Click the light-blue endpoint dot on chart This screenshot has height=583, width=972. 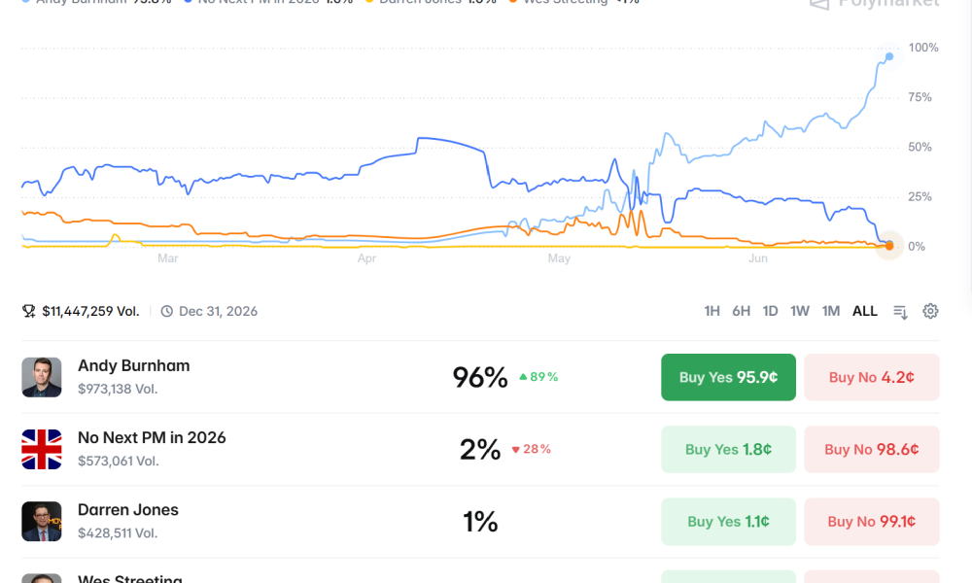coord(889,56)
